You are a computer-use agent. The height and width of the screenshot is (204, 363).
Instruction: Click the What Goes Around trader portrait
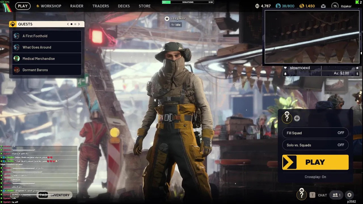(17, 47)
